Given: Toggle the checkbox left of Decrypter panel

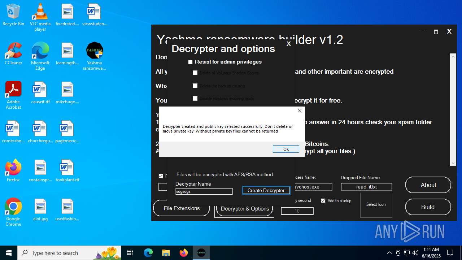Looking at the screenshot, I should (161, 176).
